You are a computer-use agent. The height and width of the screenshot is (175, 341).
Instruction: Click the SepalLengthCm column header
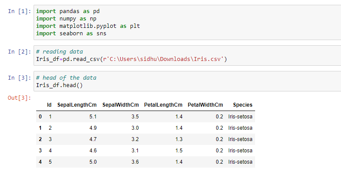77,105
